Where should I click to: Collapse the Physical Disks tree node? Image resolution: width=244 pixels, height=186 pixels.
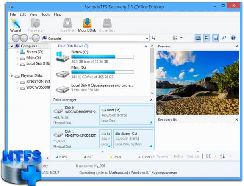tap(12, 76)
